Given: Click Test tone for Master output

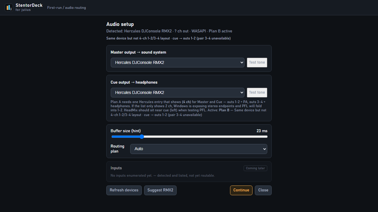Looking at the screenshot, I should tap(257, 62).
